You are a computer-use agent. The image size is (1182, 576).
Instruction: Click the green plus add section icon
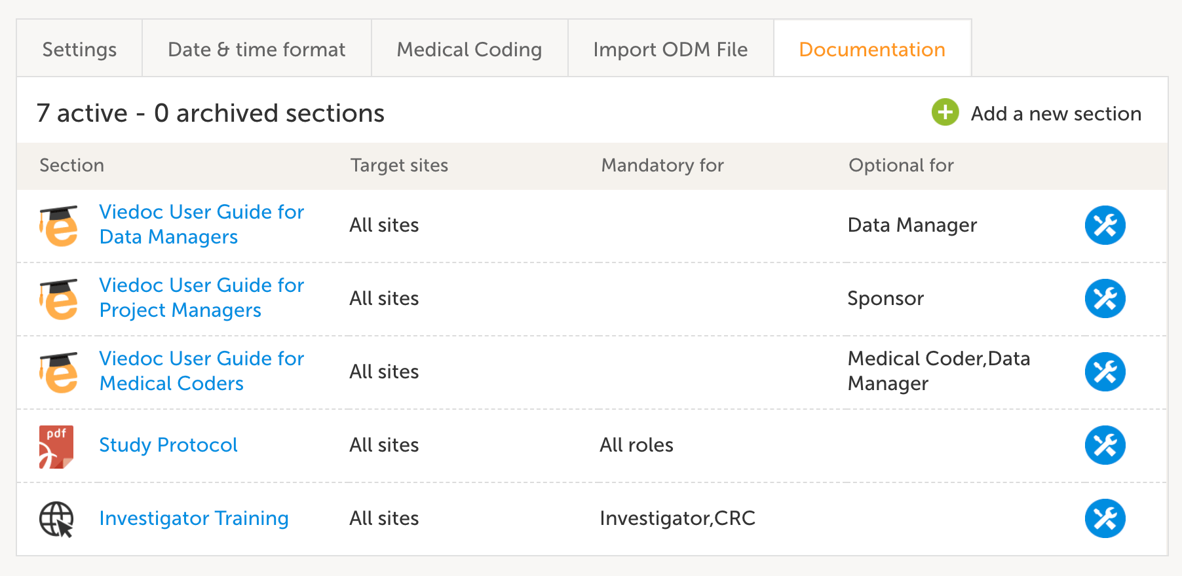pos(945,113)
